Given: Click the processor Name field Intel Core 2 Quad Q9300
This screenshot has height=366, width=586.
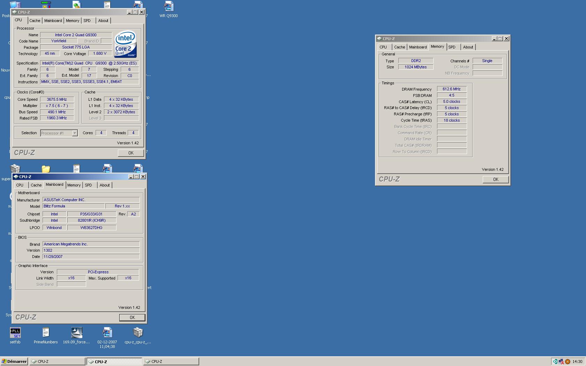Looking at the screenshot, I should pos(76,35).
